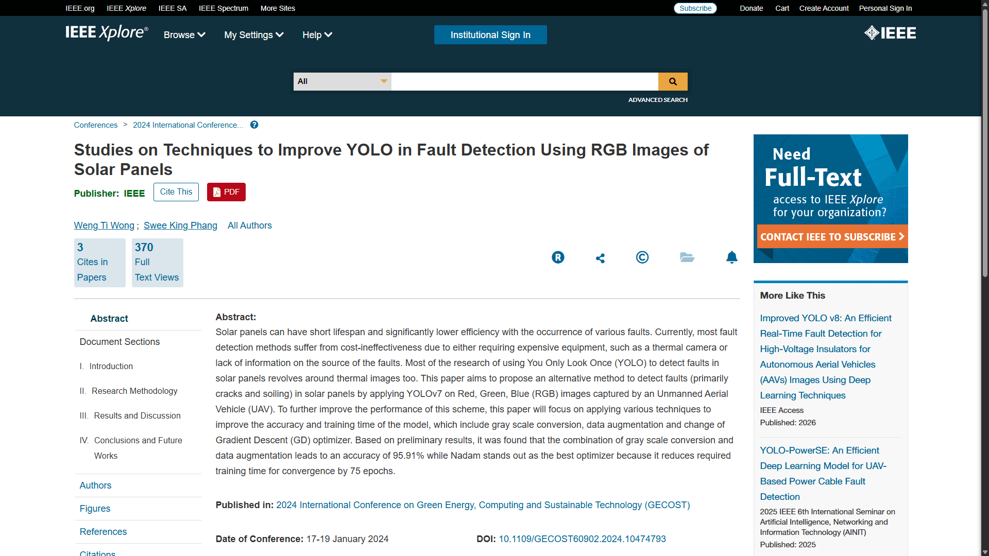Click the Create Account link
989x556 pixels.
pos(824,8)
